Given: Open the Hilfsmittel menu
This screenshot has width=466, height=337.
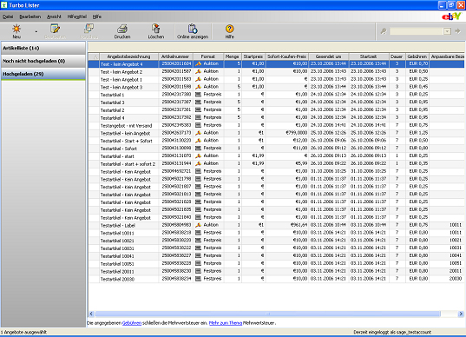Looking at the screenshot, I should tap(77, 17).
